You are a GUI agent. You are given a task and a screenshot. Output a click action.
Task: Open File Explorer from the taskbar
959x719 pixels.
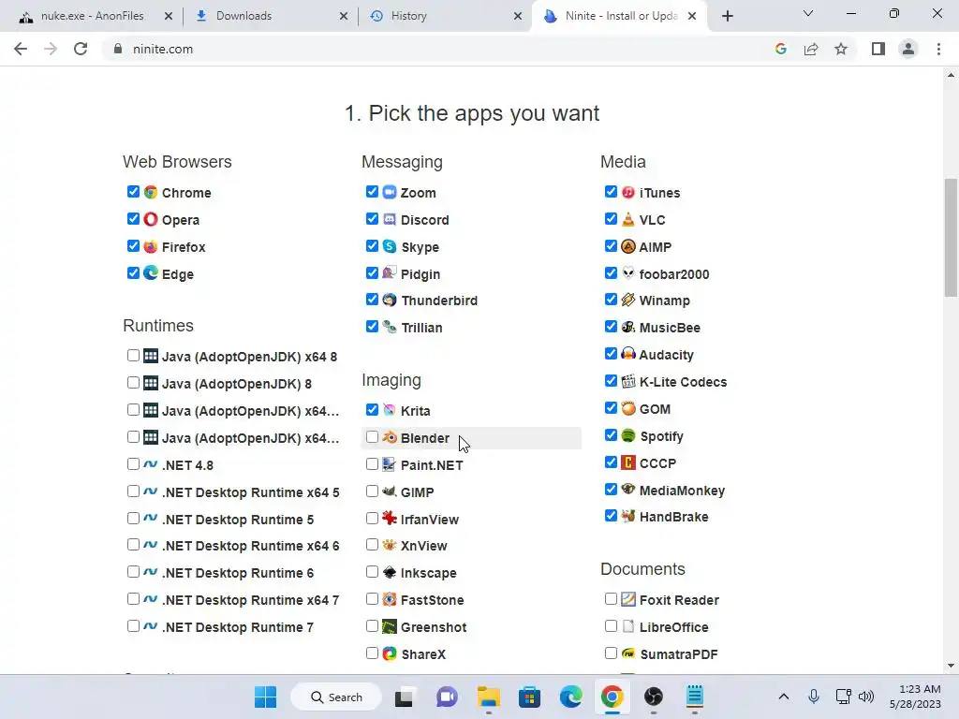489,697
